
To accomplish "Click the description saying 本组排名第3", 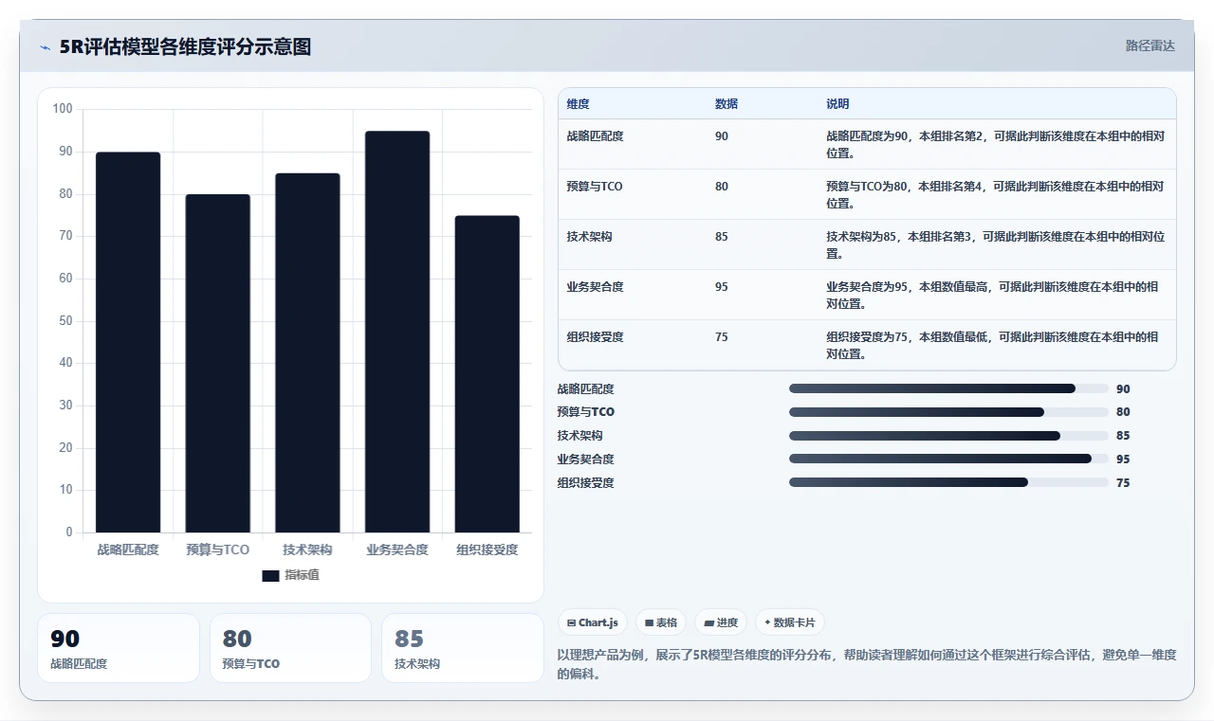I will pos(995,245).
